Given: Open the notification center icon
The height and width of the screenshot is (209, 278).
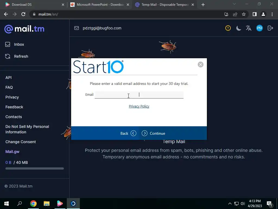Looking at the screenshot, I should pyautogui.click(x=269, y=204).
